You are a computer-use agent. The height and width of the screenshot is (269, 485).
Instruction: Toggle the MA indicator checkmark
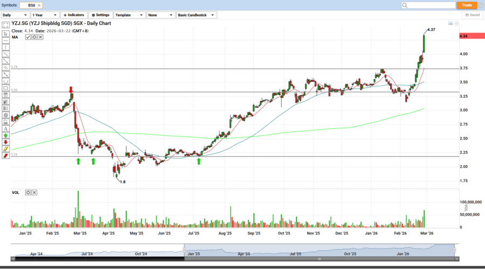point(28,37)
